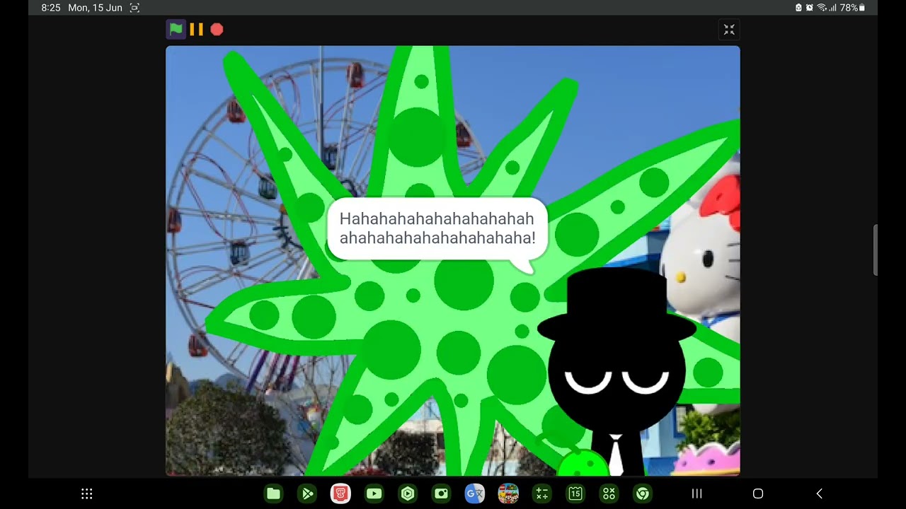Open the four-circle apps folder icon
906x509 pixels.
609,493
